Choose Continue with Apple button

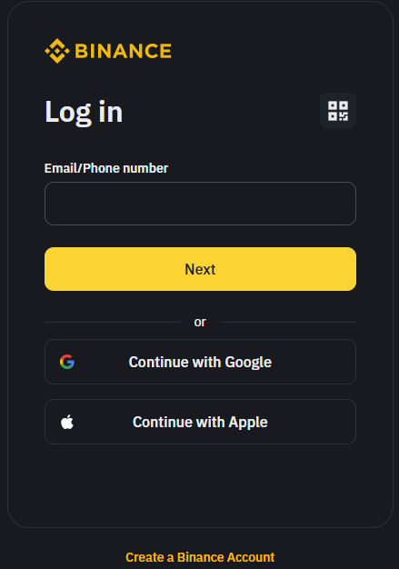pyautogui.click(x=200, y=422)
